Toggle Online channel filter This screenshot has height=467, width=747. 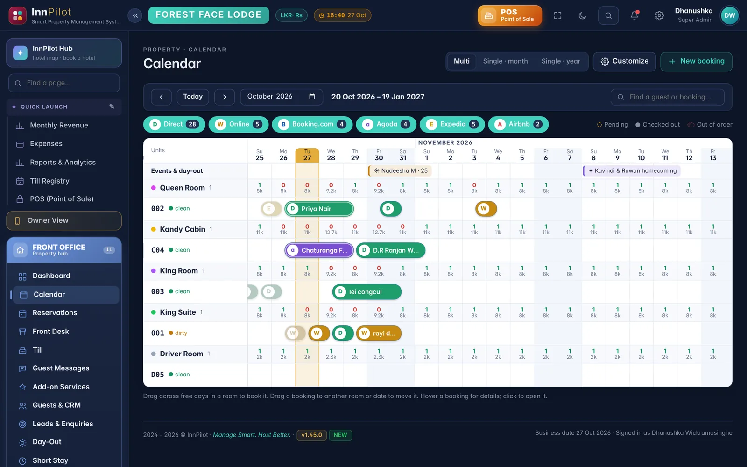(239, 124)
